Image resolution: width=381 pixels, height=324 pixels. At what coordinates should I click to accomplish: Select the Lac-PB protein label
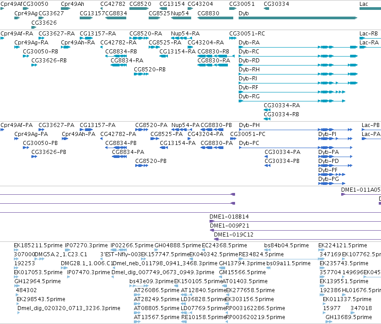tap(371, 125)
